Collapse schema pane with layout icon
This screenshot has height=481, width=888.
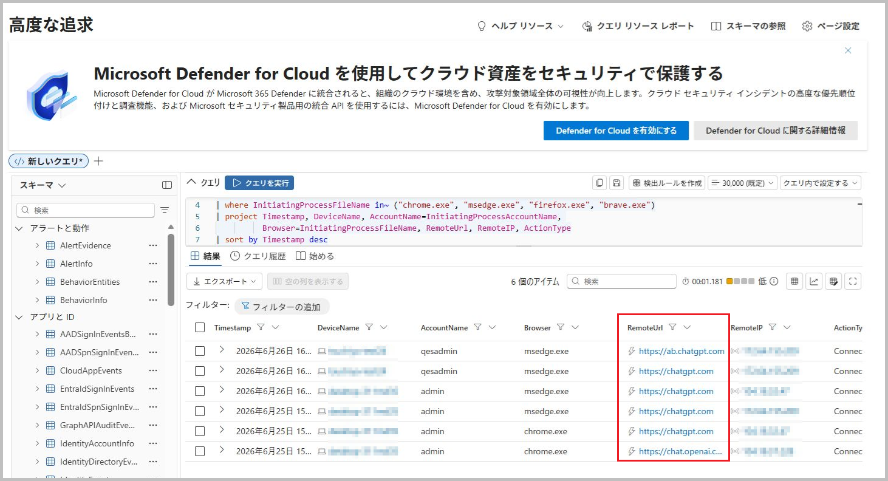click(167, 185)
